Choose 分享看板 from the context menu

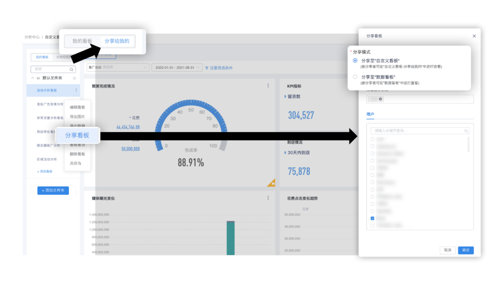(77, 135)
